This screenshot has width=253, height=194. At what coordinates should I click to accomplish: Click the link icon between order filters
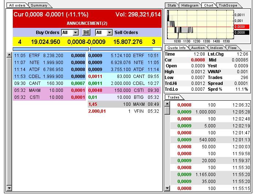pyautogui.click(x=86, y=33)
